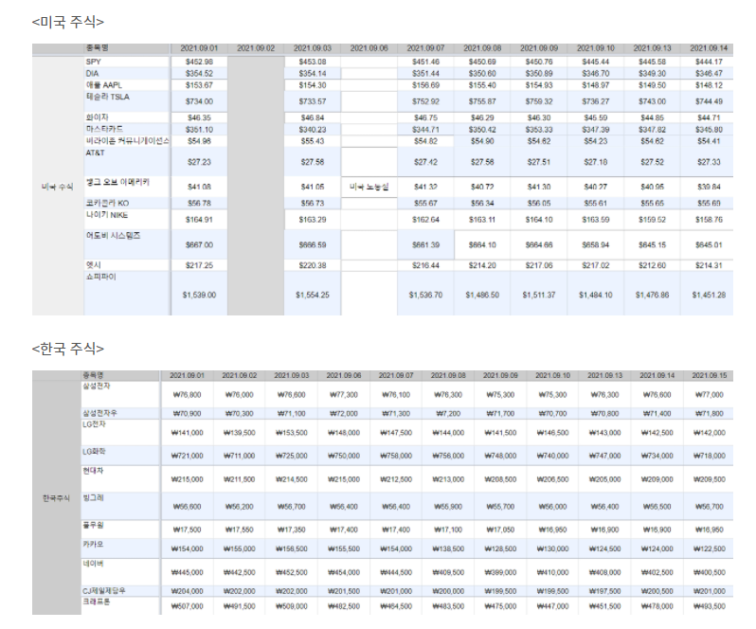
Task: Click Shopify price $1,539.00
Action: click(199, 295)
